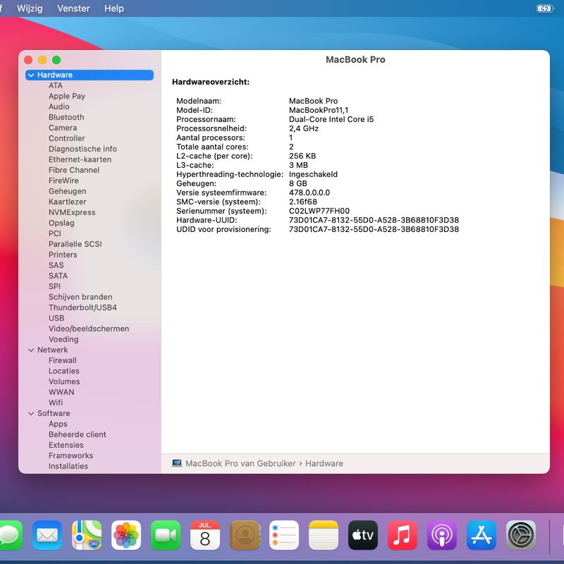Open the Wijzig menu
Viewport: 564px width, 564px height.
[x=30, y=8]
